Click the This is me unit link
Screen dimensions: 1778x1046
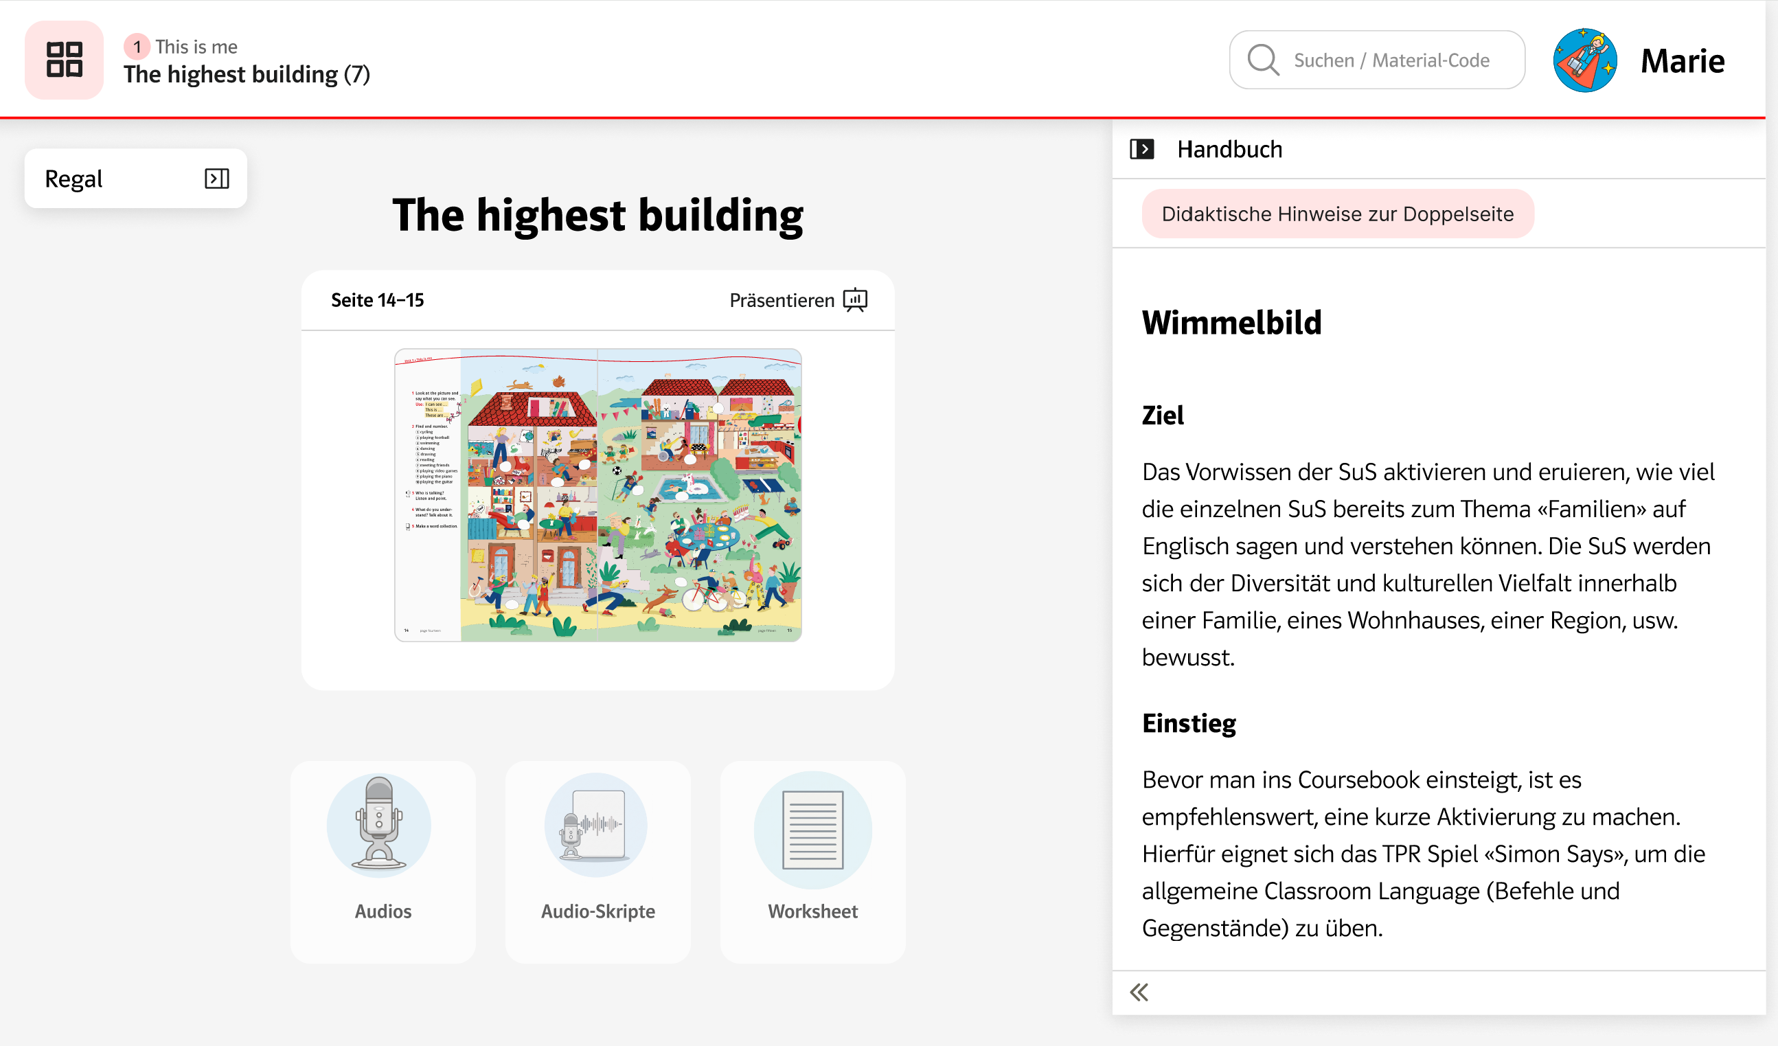point(196,47)
